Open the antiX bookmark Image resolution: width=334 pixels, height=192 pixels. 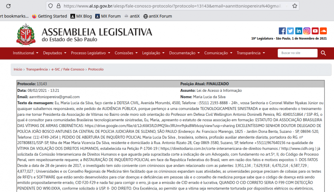(x=132, y=16)
